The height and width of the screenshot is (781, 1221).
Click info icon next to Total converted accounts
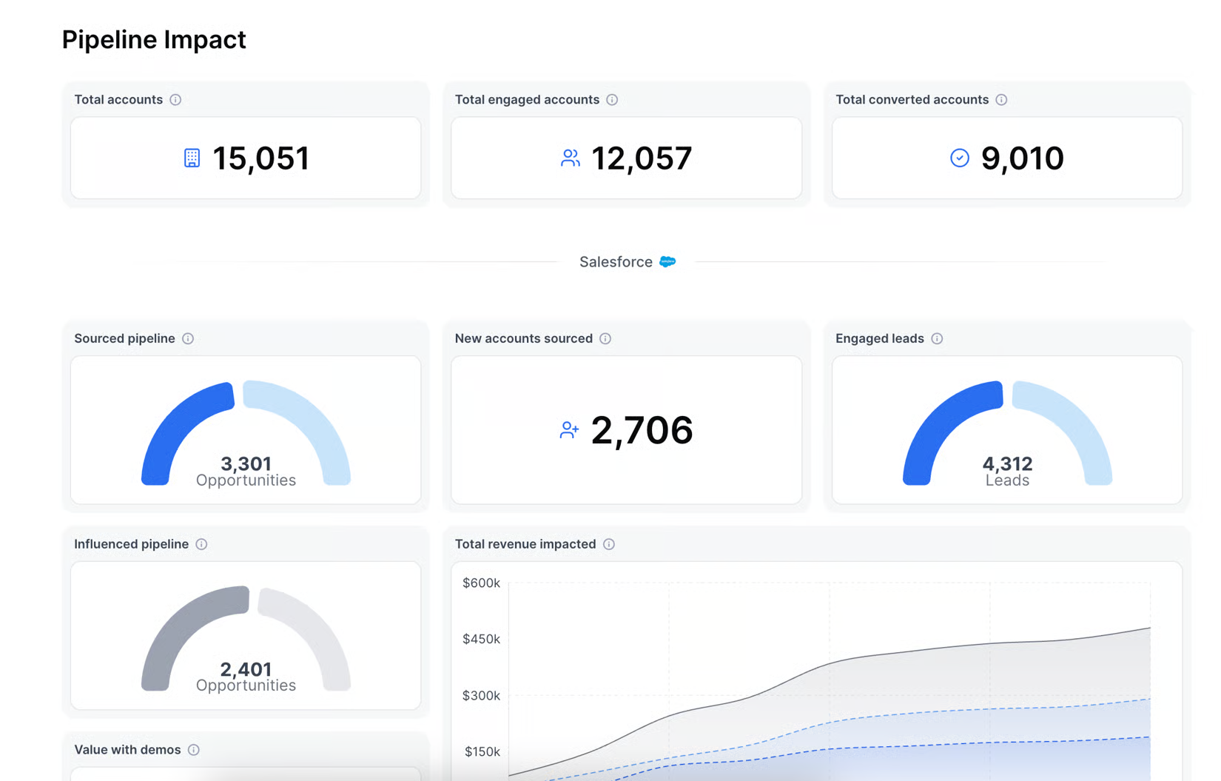[x=1001, y=100]
